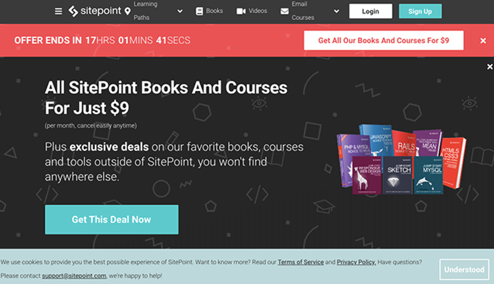Viewport: 494px width, 284px height.
Task: Click the Videos camera icon
Action: (x=241, y=11)
